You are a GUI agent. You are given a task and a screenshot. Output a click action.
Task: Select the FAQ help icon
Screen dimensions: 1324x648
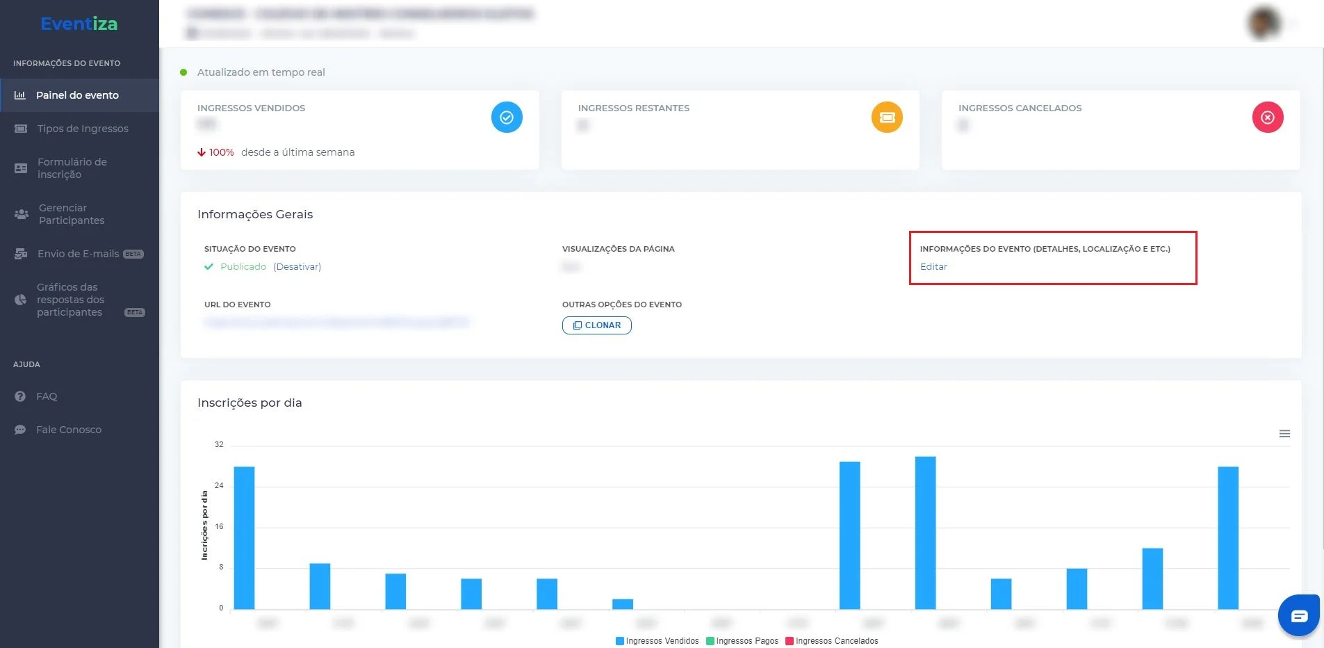(20, 396)
